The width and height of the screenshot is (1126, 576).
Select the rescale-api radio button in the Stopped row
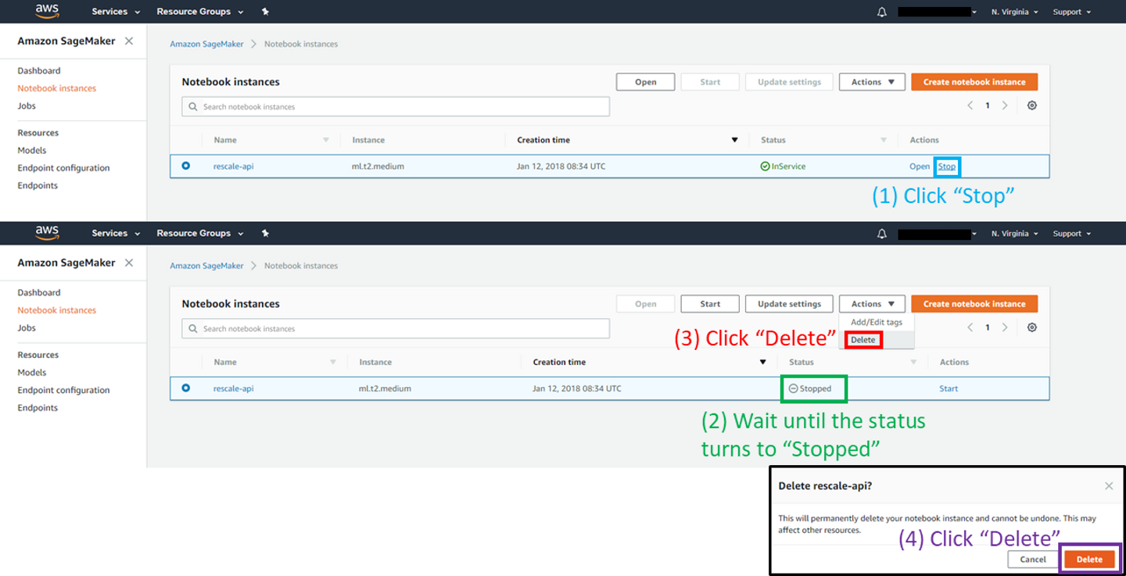[185, 388]
